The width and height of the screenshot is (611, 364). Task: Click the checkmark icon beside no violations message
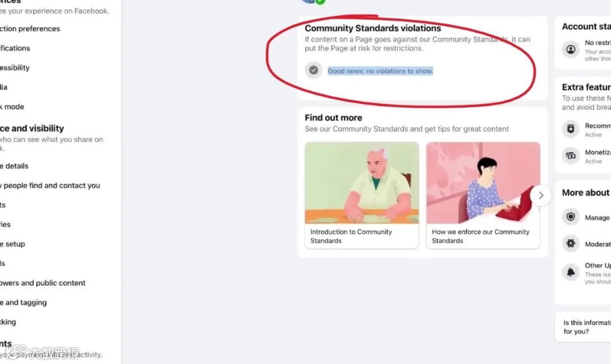(313, 71)
